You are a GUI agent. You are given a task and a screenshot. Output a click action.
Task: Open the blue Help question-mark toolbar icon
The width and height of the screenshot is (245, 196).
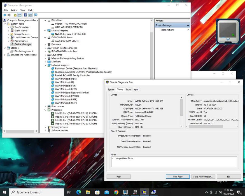coord(25,15)
